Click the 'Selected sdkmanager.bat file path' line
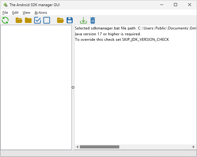Image resolution: width=197 pixels, height=157 pixels. click(135, 28)
